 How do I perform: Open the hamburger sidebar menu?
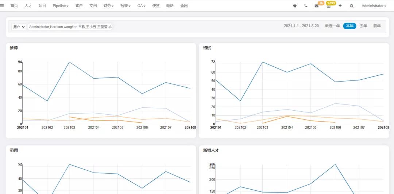(2, 6)
